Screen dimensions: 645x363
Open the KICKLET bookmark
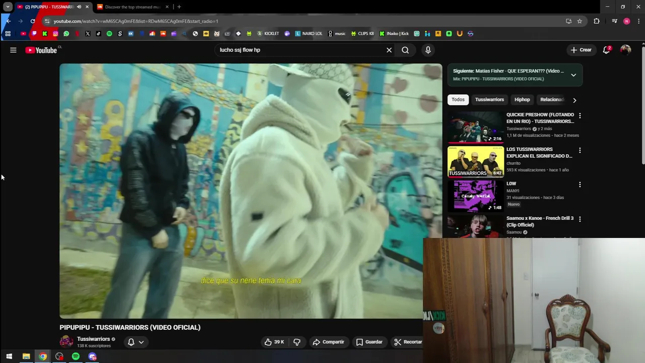268,34
